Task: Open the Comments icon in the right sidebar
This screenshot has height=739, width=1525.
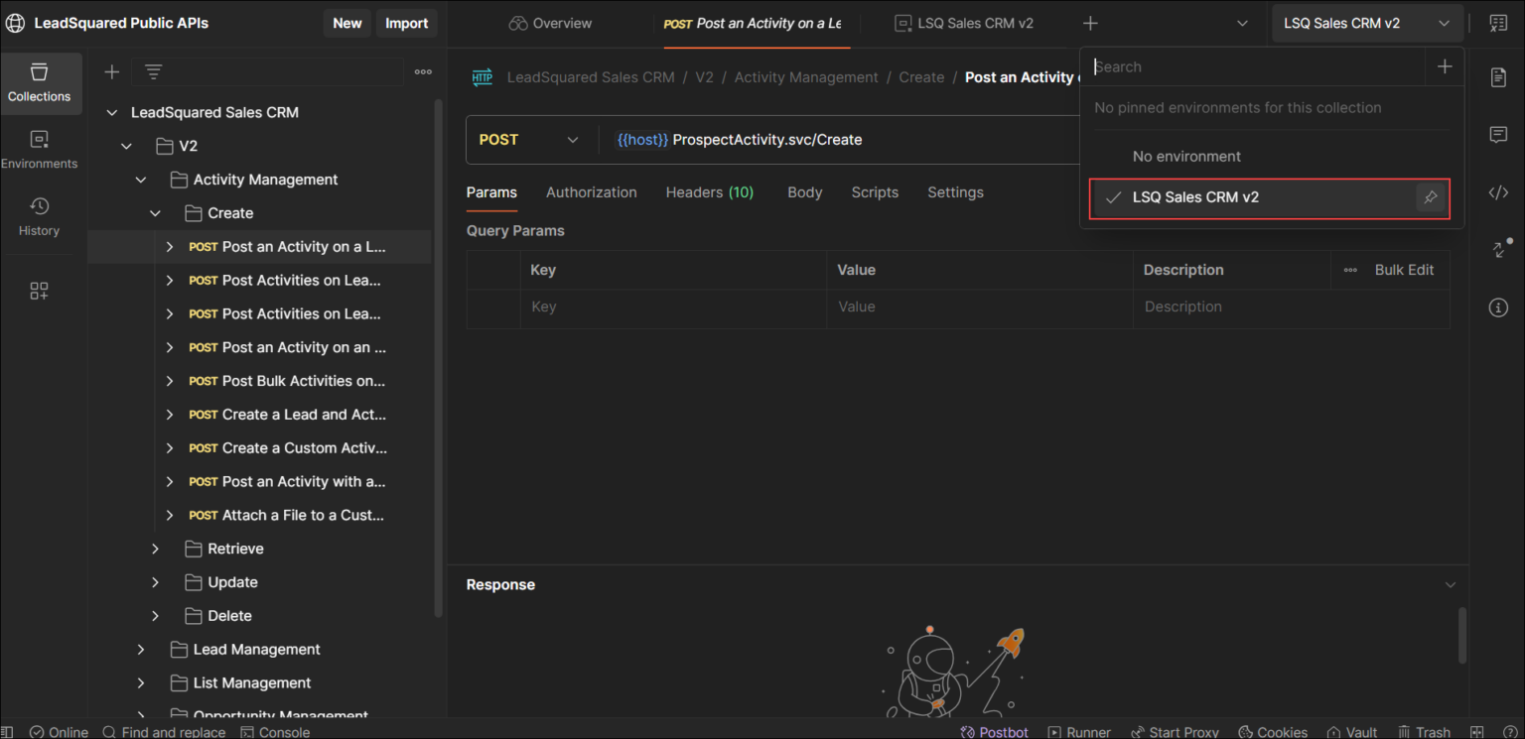Action: (x=1498, y=135)
